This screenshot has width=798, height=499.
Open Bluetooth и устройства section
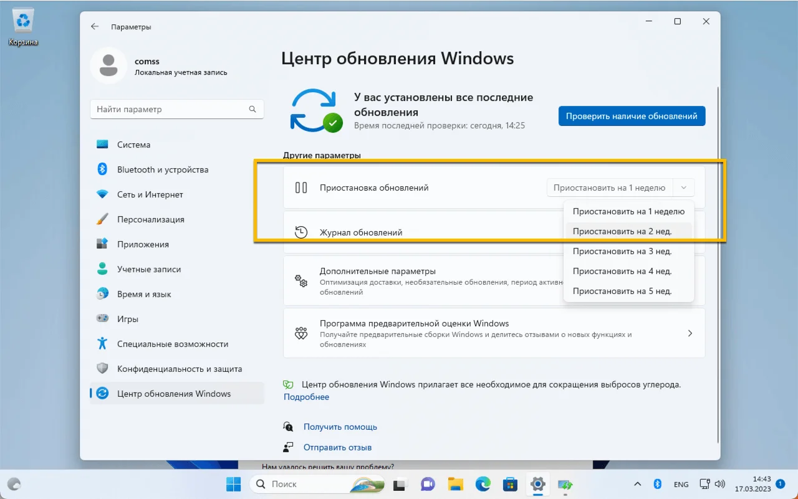[x=177, y=169]
